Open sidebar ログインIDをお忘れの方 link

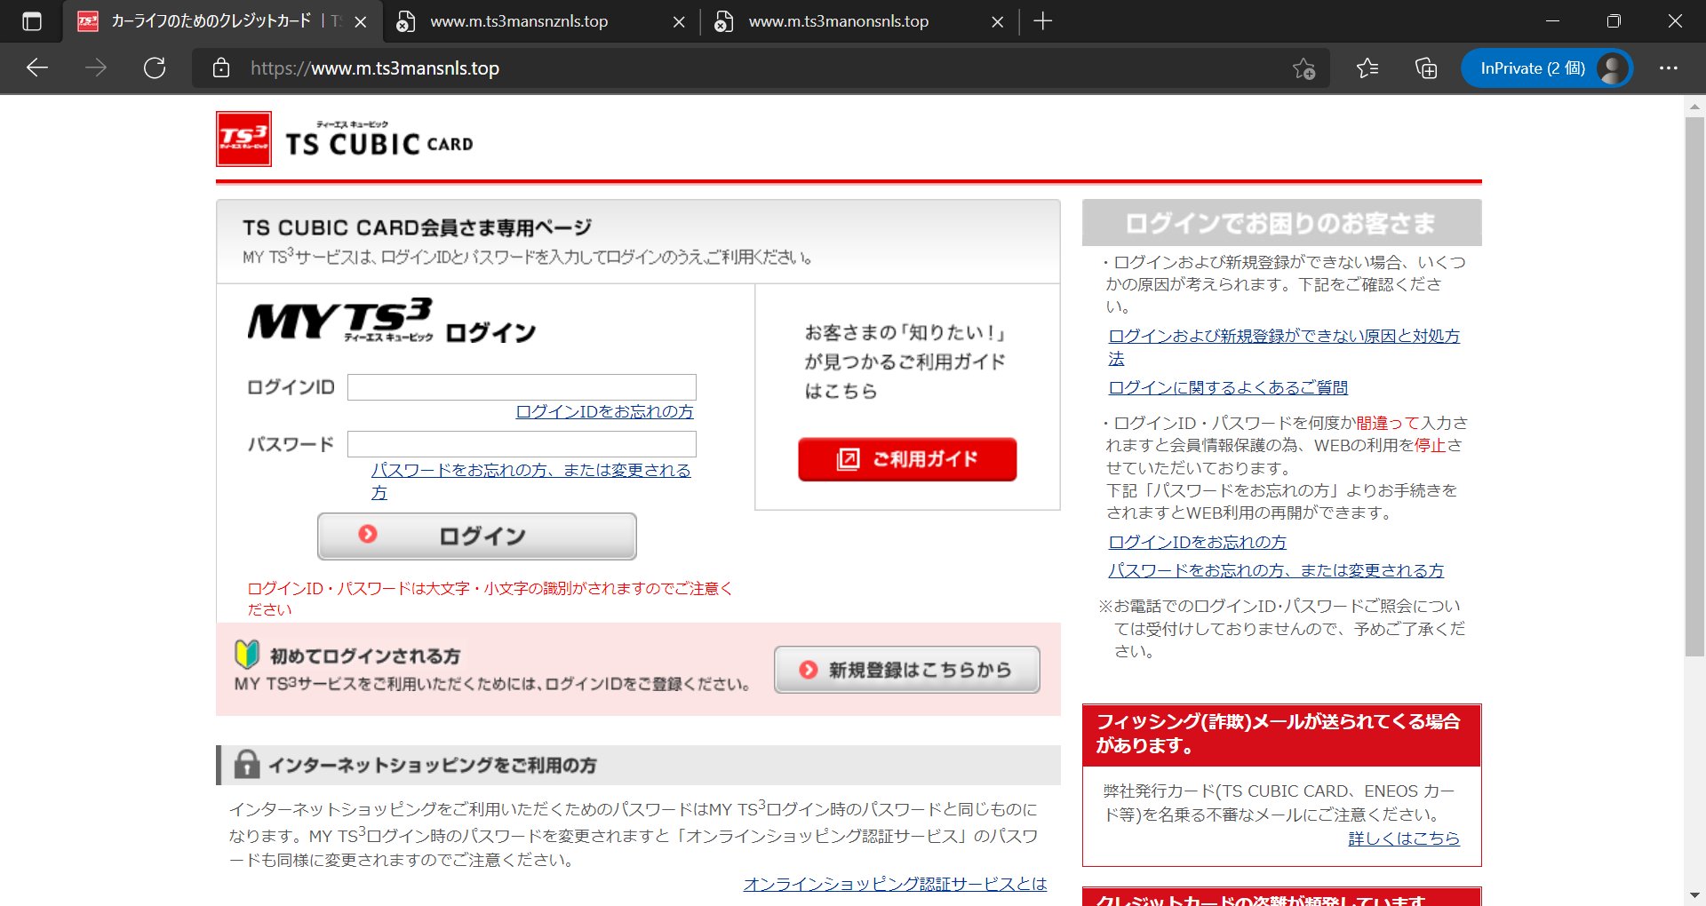pyautogui.click(x=1197, y=542)
